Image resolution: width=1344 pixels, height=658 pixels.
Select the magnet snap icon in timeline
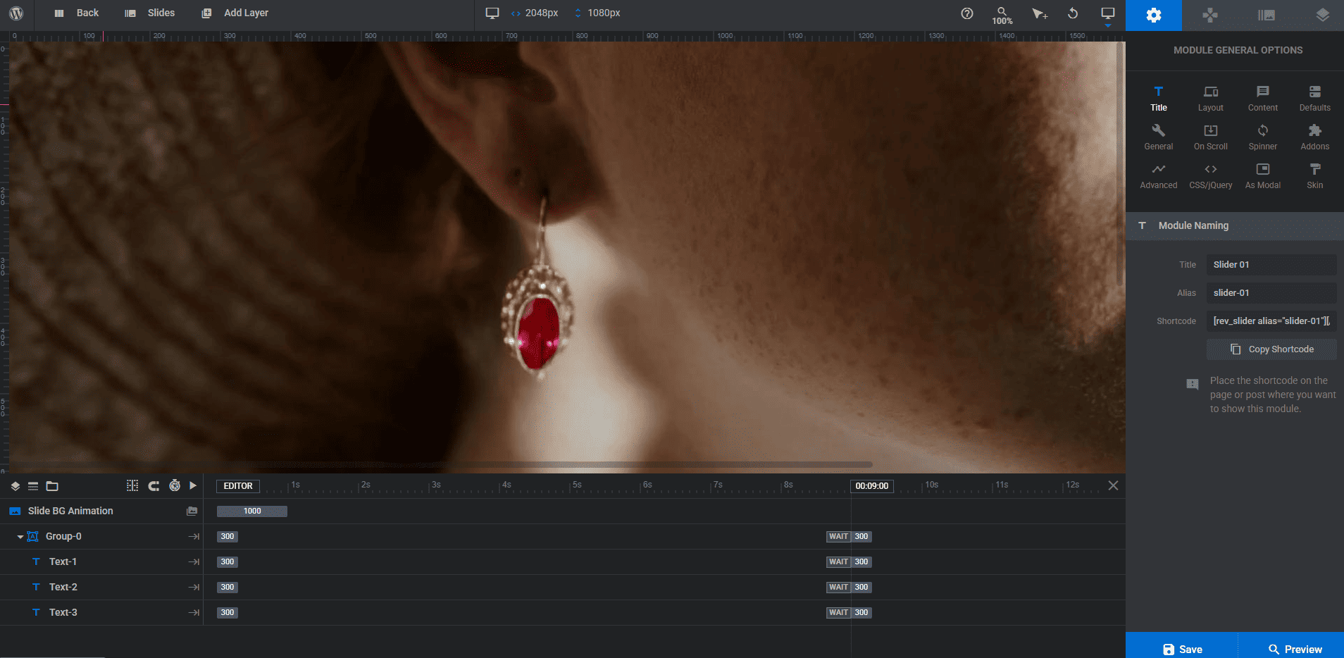154,485
